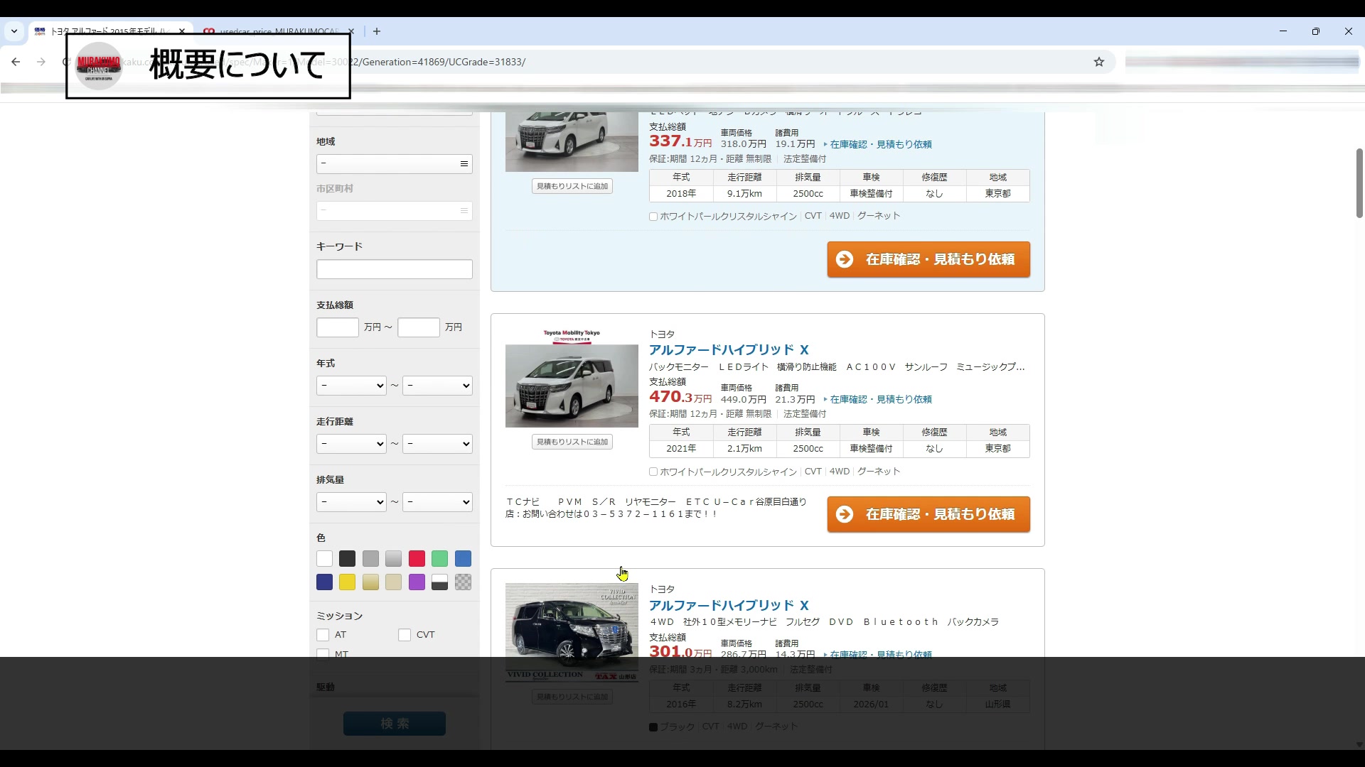Click the キーワード input field
Screen dimensions: 1365x767
[395, 269]
